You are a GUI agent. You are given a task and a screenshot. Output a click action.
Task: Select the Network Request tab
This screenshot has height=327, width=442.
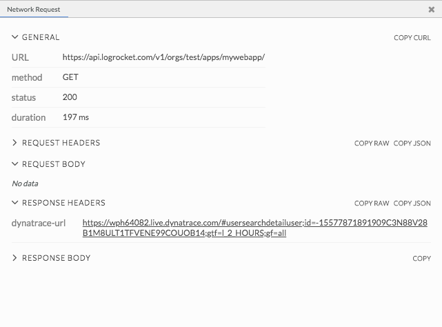tap(34, 9)
